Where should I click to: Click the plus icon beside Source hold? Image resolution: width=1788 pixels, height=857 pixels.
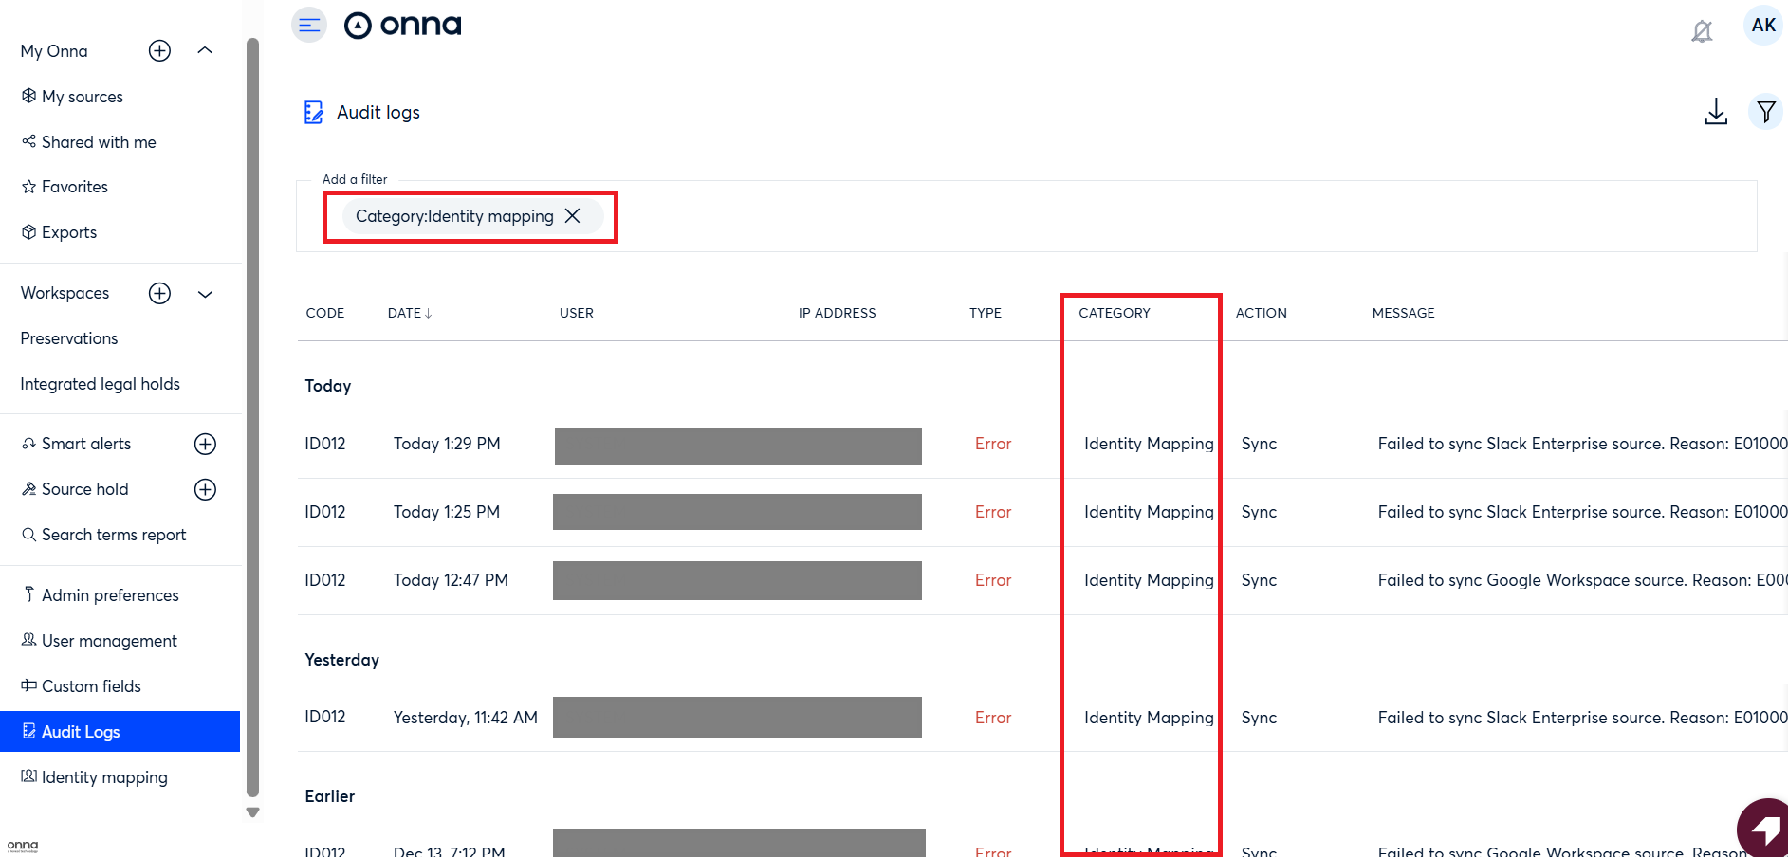coord(205,489)
